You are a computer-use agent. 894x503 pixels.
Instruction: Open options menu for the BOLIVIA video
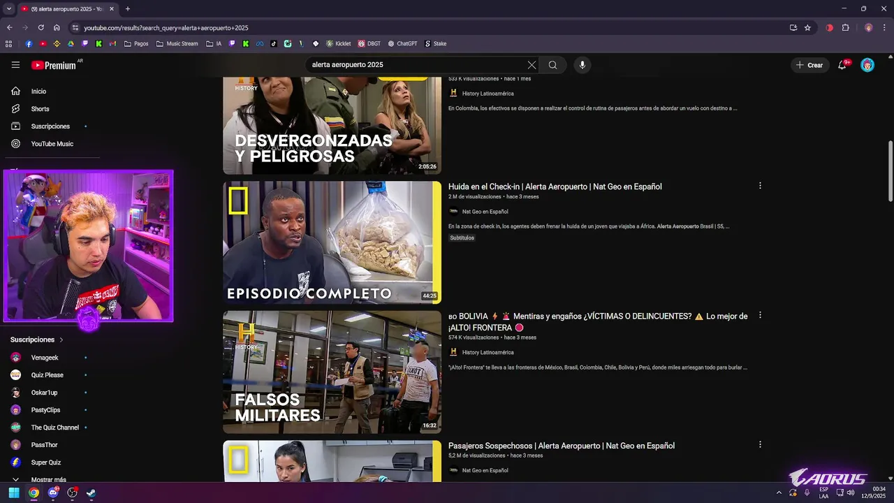click(760, 316)
